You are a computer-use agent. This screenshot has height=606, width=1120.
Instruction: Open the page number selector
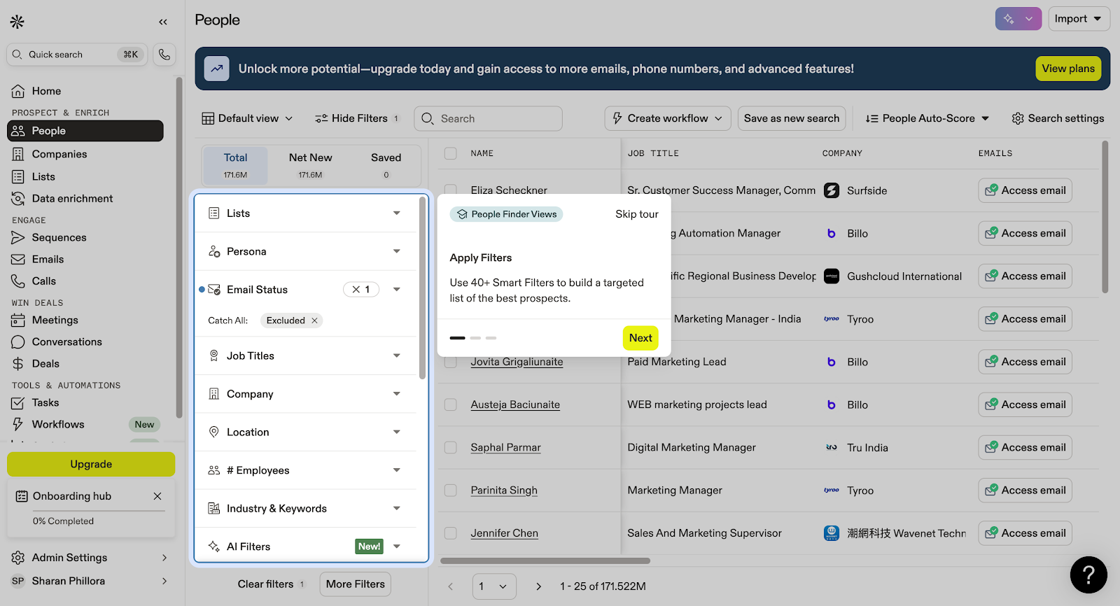pos(494,586)
